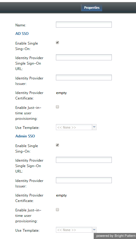Click the 'Name:' field label

[x=21, y=25]
